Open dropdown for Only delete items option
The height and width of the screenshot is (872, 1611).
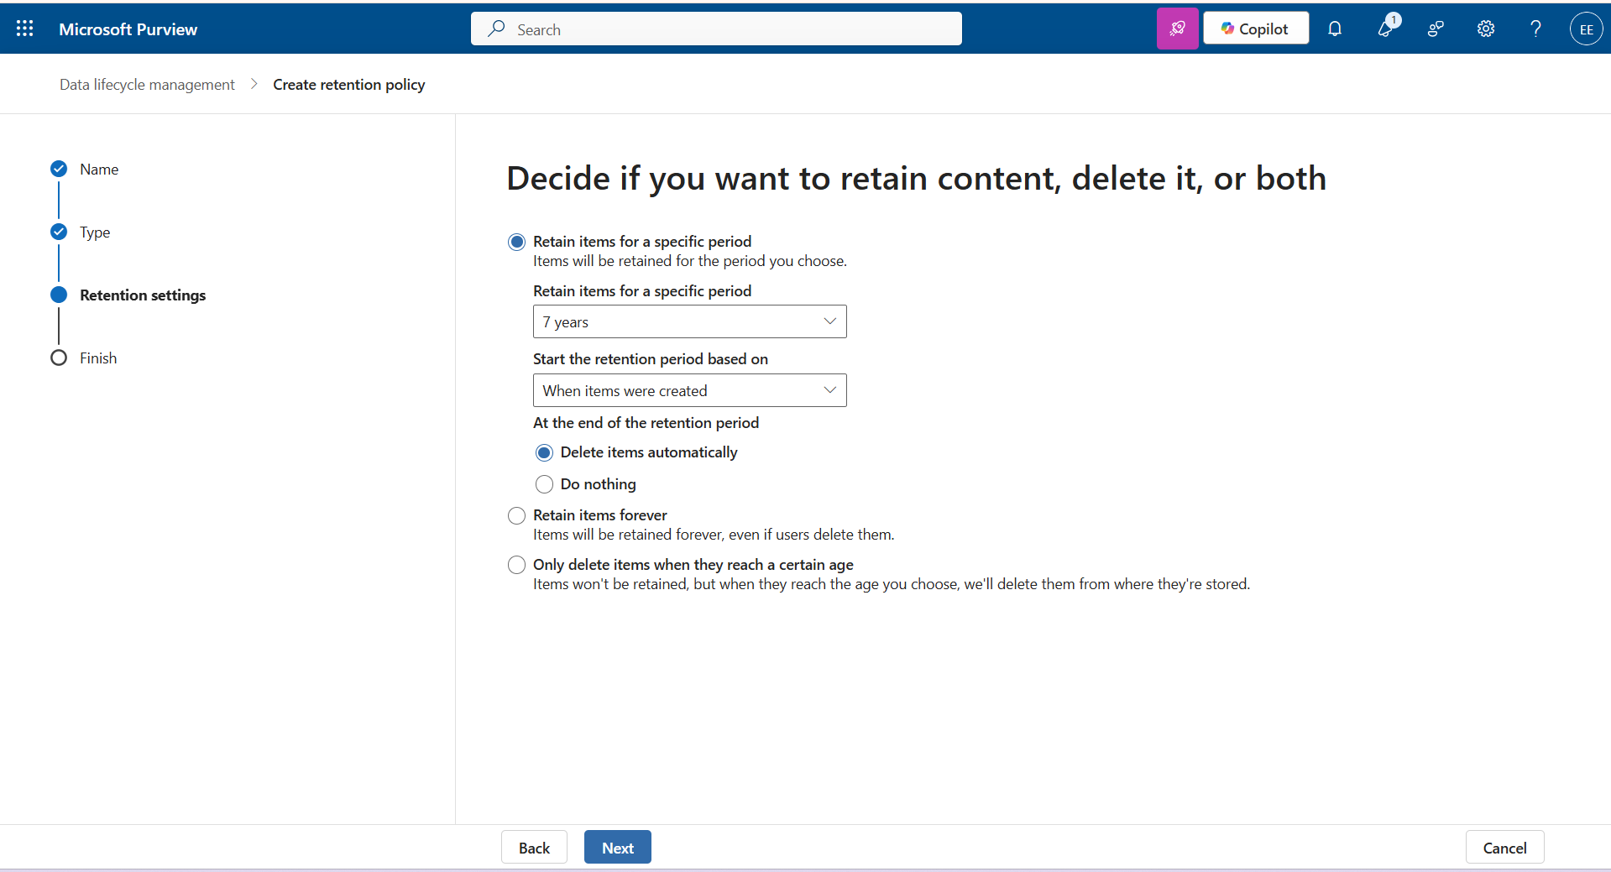pyautogui.click(x=515, y=564)
